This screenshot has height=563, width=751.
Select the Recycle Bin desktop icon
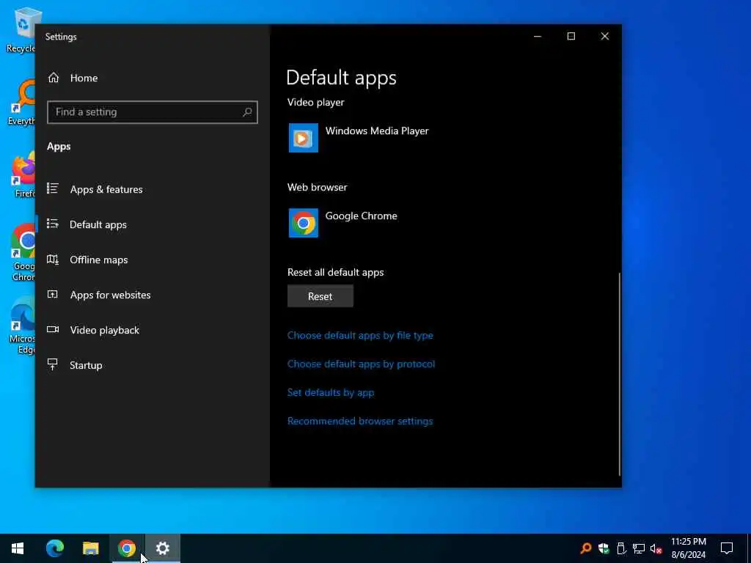pyautogui.click(x=21, y=29)
